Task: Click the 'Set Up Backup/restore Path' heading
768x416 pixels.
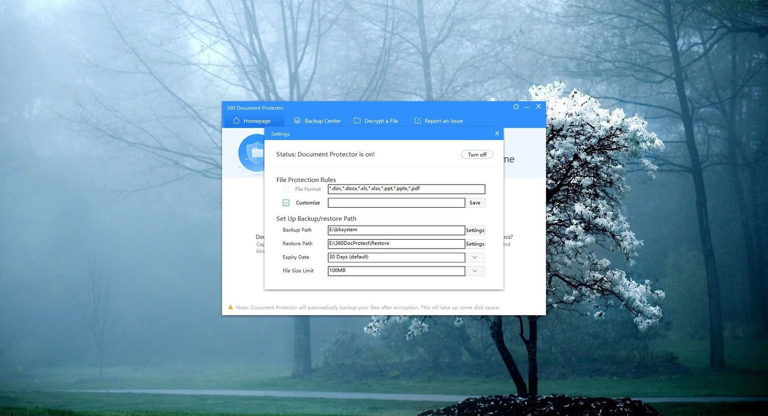Action: coord(316,219)
